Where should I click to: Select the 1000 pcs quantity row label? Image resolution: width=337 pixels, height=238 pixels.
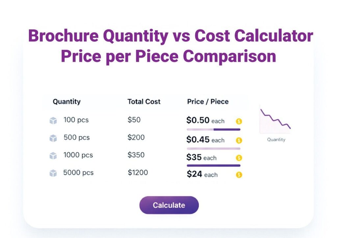[x=78, y=155]
